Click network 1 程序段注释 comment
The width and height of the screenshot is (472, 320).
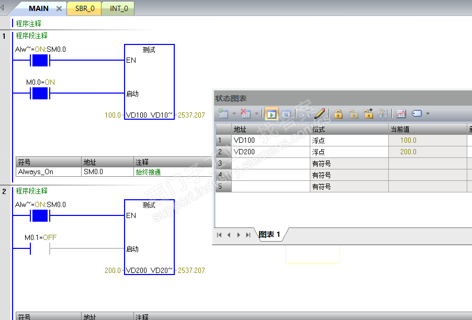pyautogui.click(x=31, y=36)
